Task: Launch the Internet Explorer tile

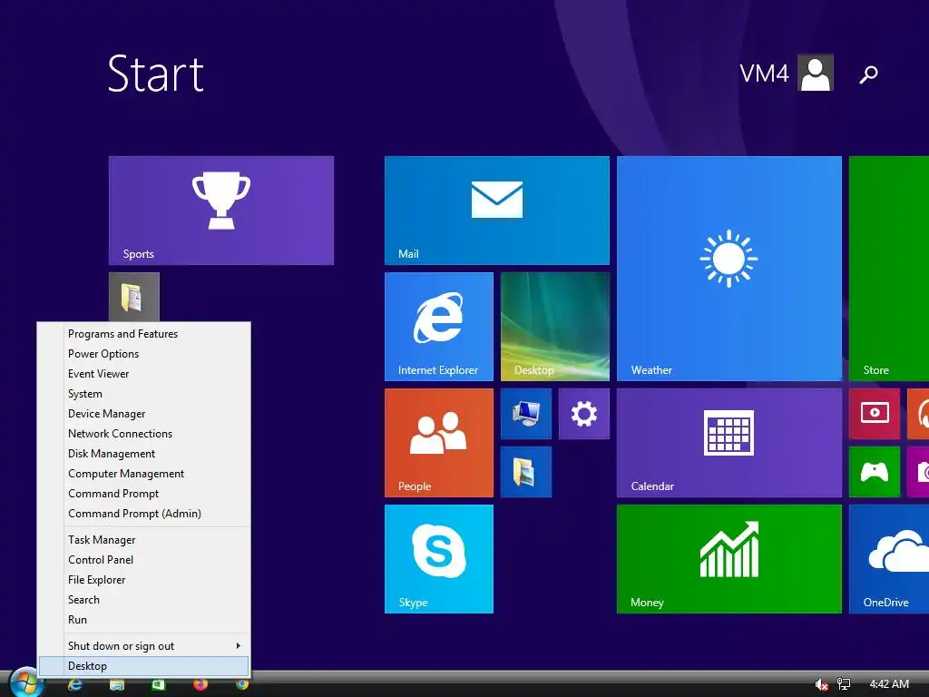Action: pos(438,327)
